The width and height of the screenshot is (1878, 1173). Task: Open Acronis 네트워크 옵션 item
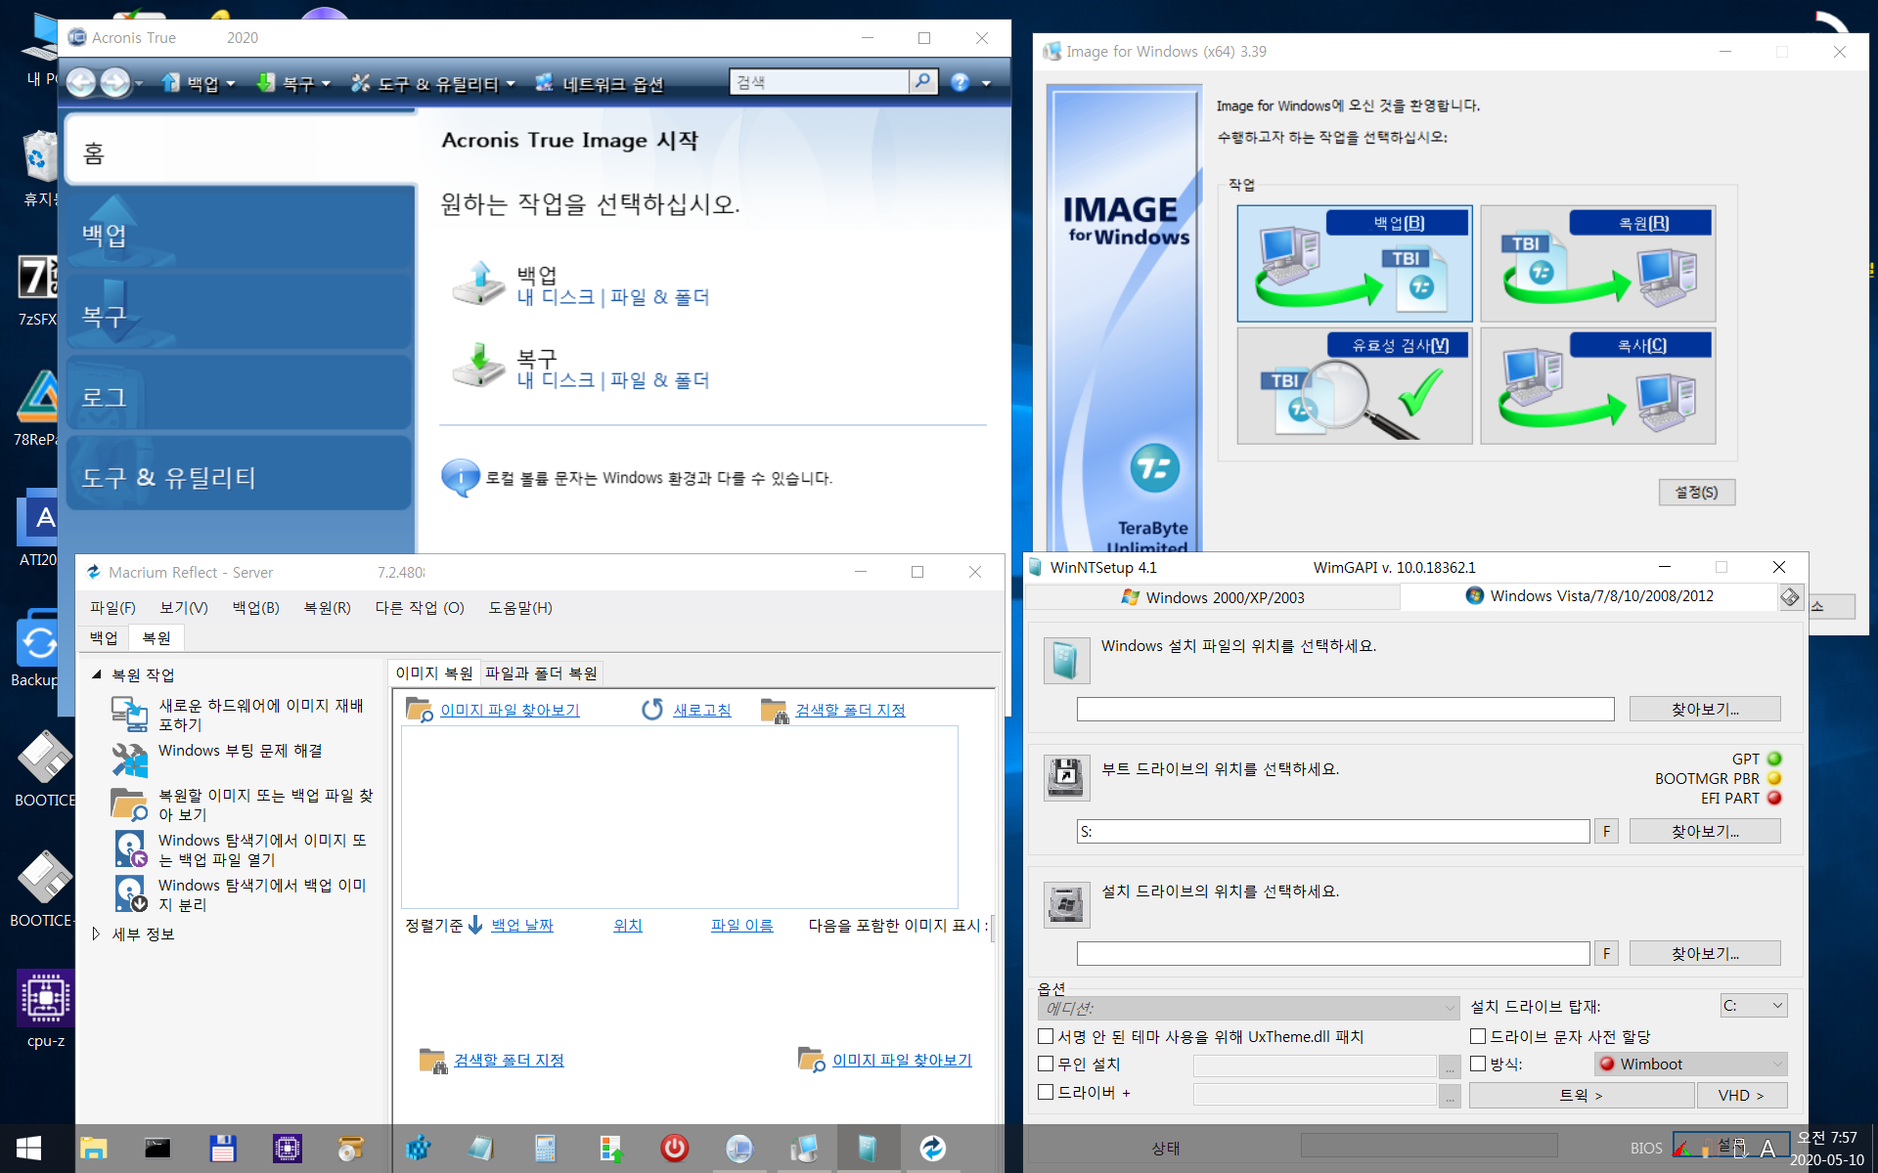(x=600, y=84)
